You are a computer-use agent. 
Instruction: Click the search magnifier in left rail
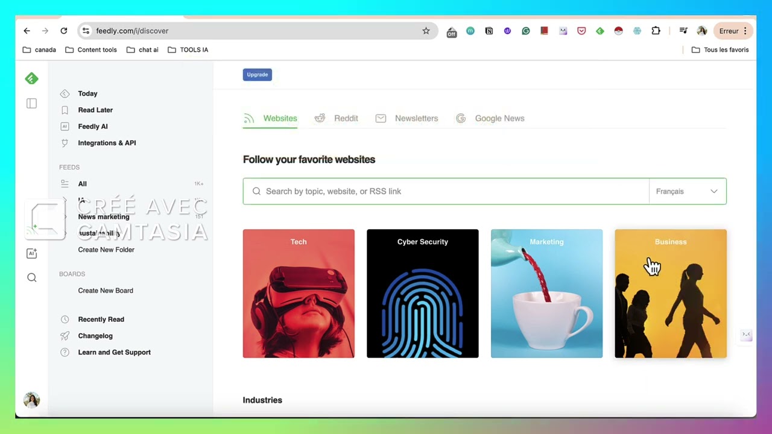pyautogui.click(x=31, y=278)
